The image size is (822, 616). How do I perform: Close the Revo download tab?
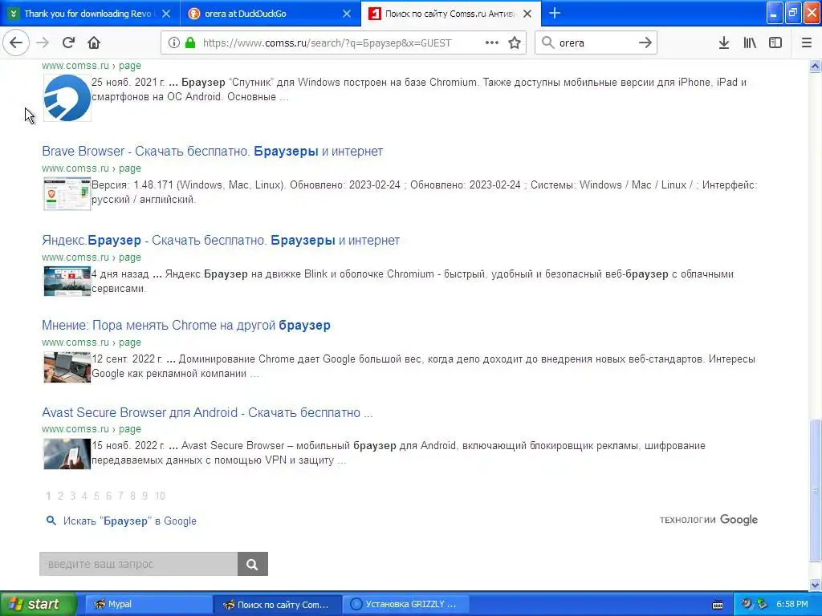166,14
